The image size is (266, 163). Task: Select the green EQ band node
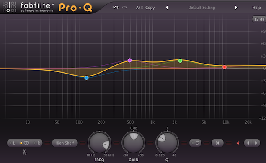180,61
